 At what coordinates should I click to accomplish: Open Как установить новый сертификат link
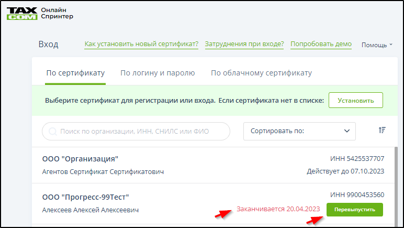click(141, 45)
